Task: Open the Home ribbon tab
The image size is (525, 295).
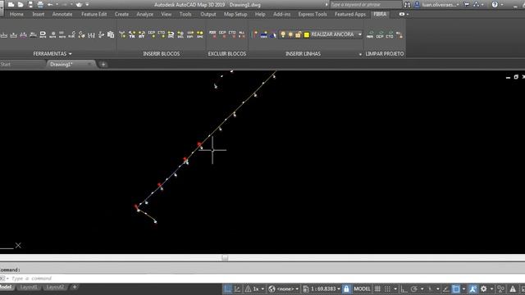Action: [16, 15]
